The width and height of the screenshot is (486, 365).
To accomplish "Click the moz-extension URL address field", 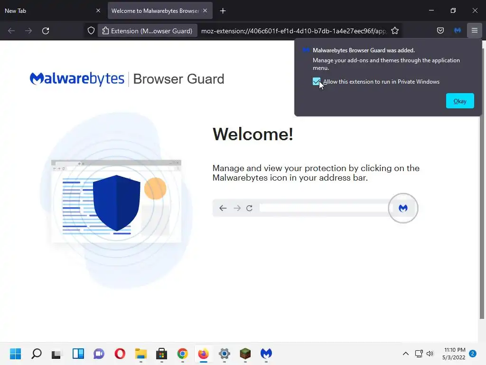I will click(294, 31).
